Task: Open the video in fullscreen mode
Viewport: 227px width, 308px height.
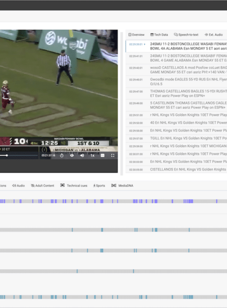Action: (113, 155)
